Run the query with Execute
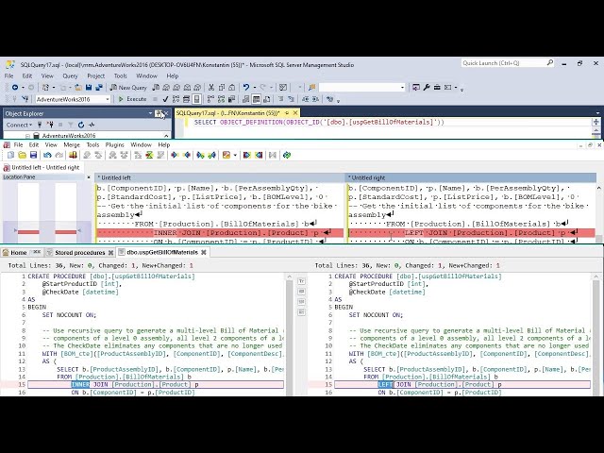 pos(132,99)
